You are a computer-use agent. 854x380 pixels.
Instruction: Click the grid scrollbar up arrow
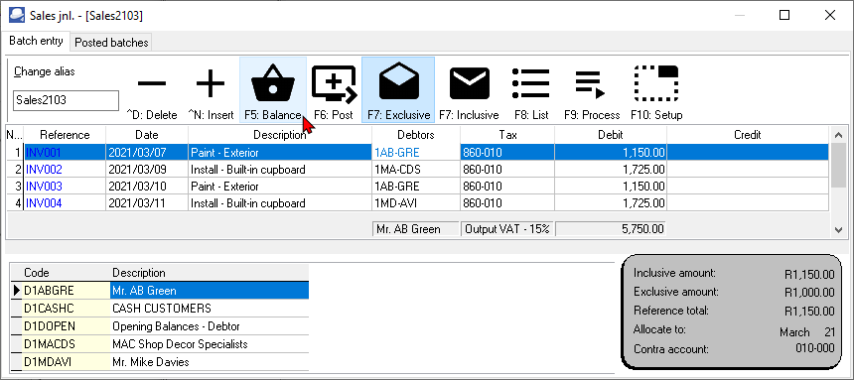click(839, 135)
